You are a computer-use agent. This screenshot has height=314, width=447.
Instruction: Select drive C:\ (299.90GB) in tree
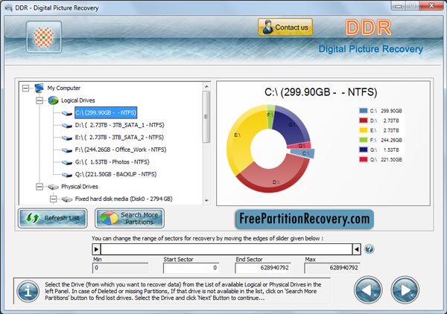(x=106, y=112)
